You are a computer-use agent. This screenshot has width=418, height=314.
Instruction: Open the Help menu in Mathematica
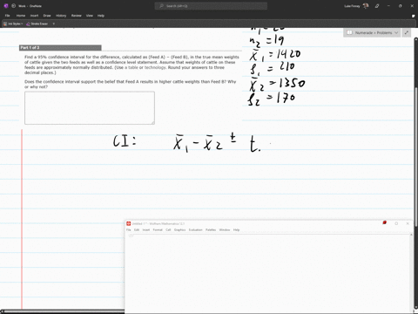237,230
